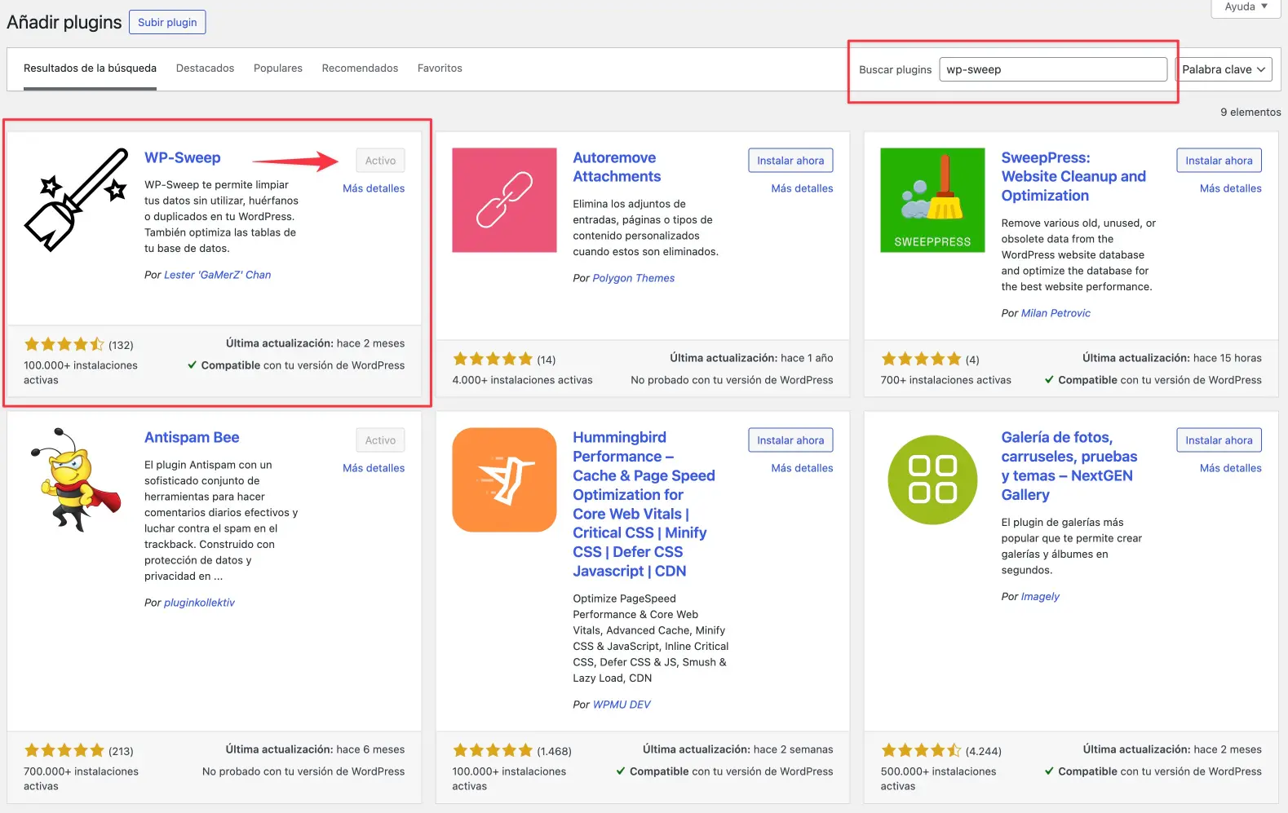The image size is (1288, 813).
Task: Switch to the Destacados tab
Action: click(205, 68)
